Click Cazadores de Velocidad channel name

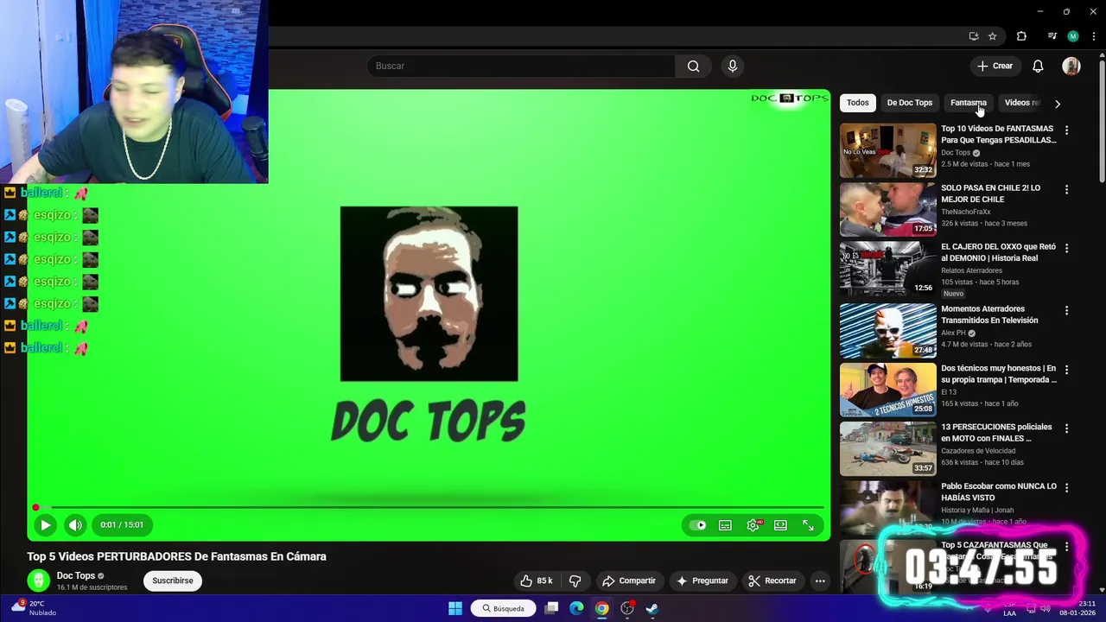pyautogui.click(x=978, y=451)
